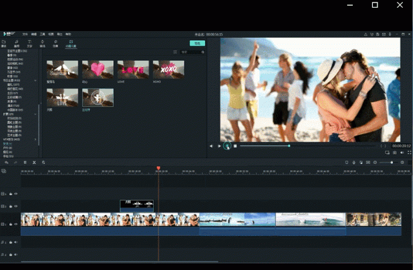Delete the selected clip with trash icon
This screenshot has height=270, width=413.
pyautogui.click(x=25, y=163)
